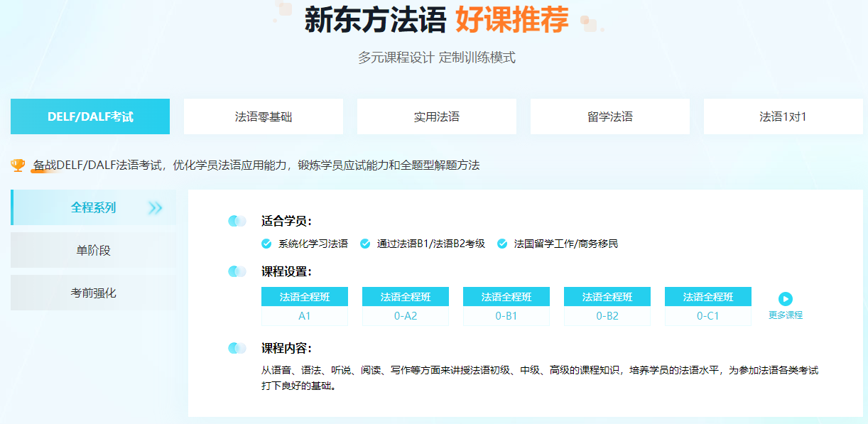Click the 法国留学工作/商务移民 text
Image resolution: width=868 pixels, height=424 pixels.
566,244
